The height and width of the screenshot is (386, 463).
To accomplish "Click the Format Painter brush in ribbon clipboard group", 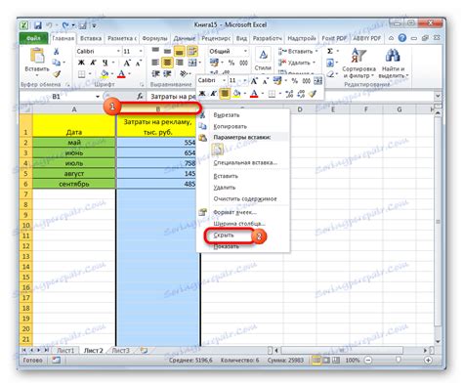I will pyautogui.click(x=57, y=74).
